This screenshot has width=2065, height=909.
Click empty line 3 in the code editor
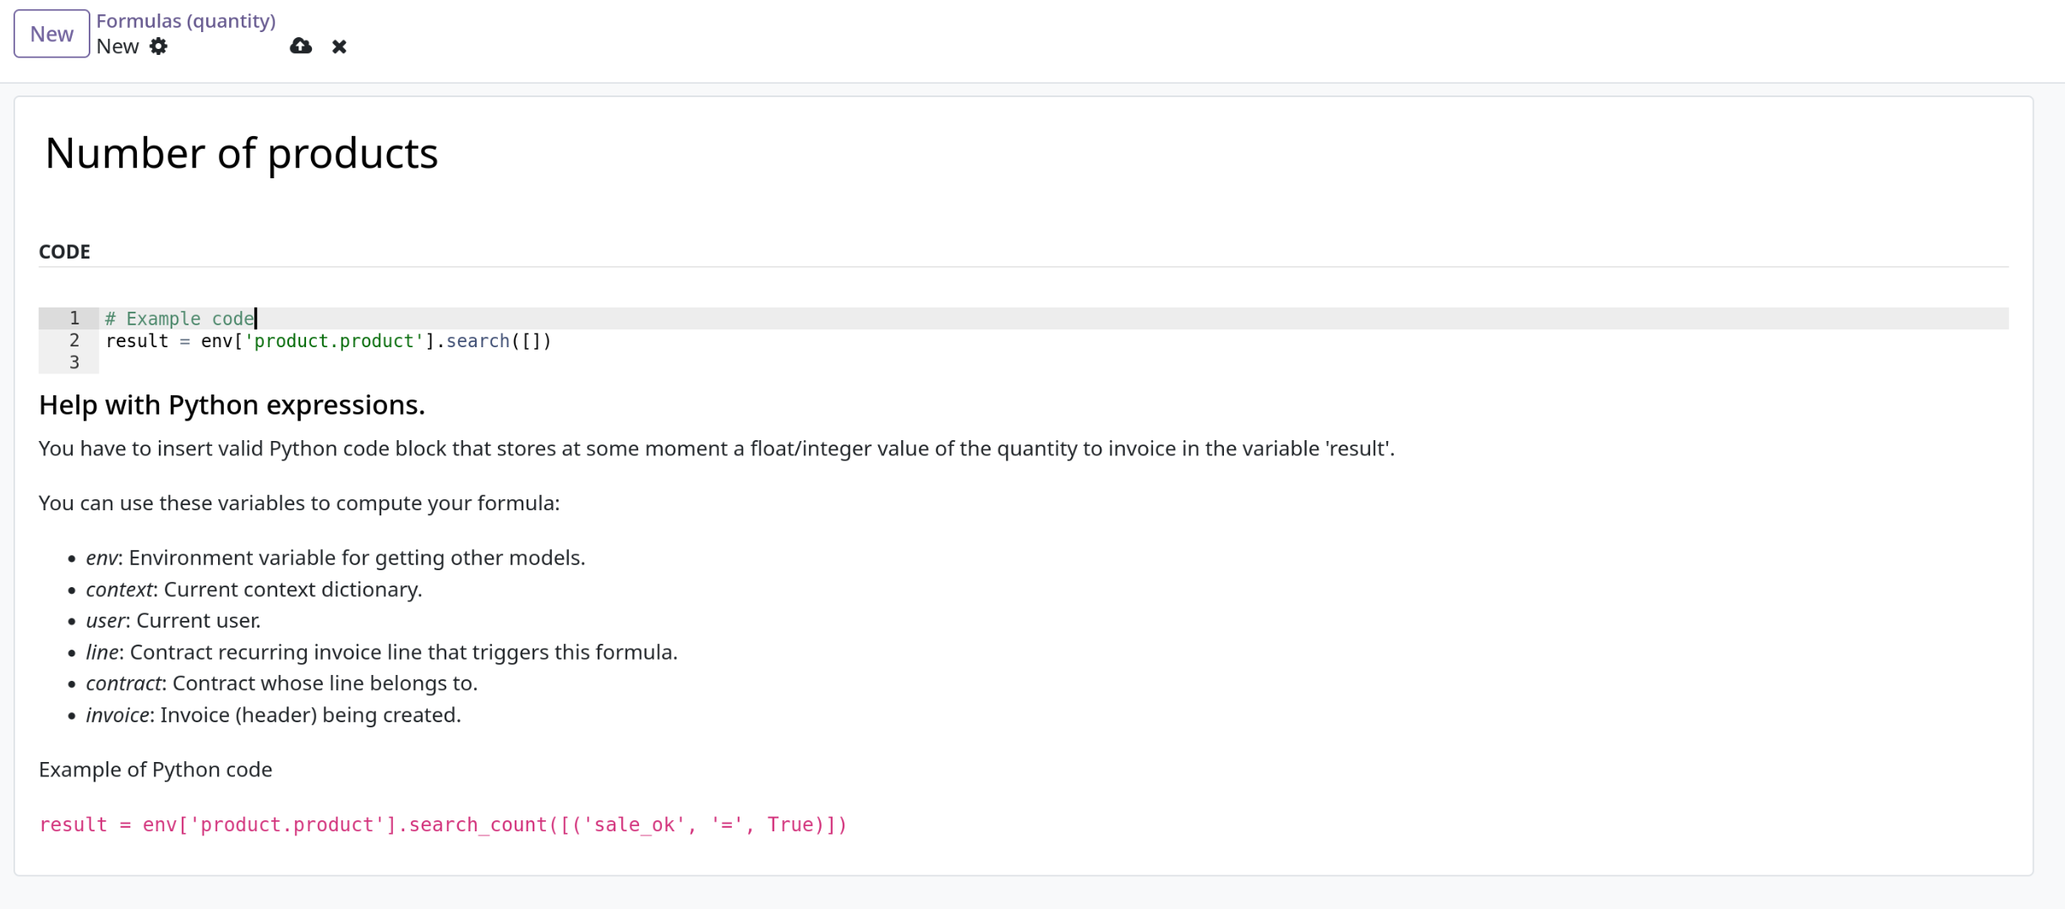click(1053, 363)
